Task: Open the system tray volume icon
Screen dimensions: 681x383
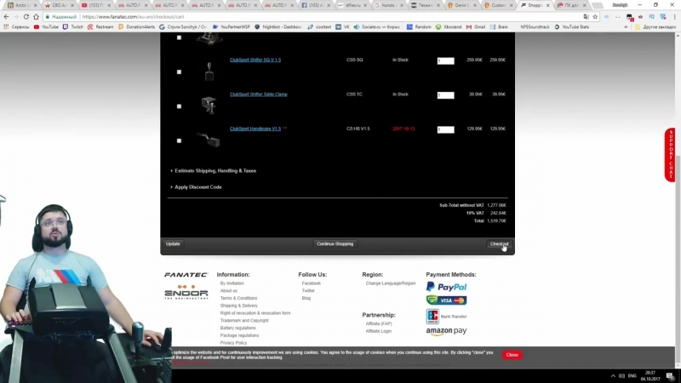Action: point(621,376)
